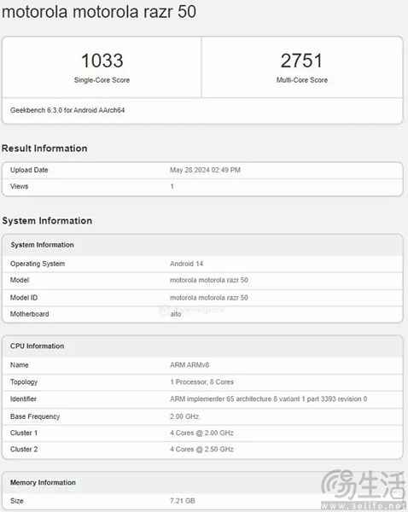
Task: Select the Base Frequency value '2.00 GHz'
Action: click(184, 416)
